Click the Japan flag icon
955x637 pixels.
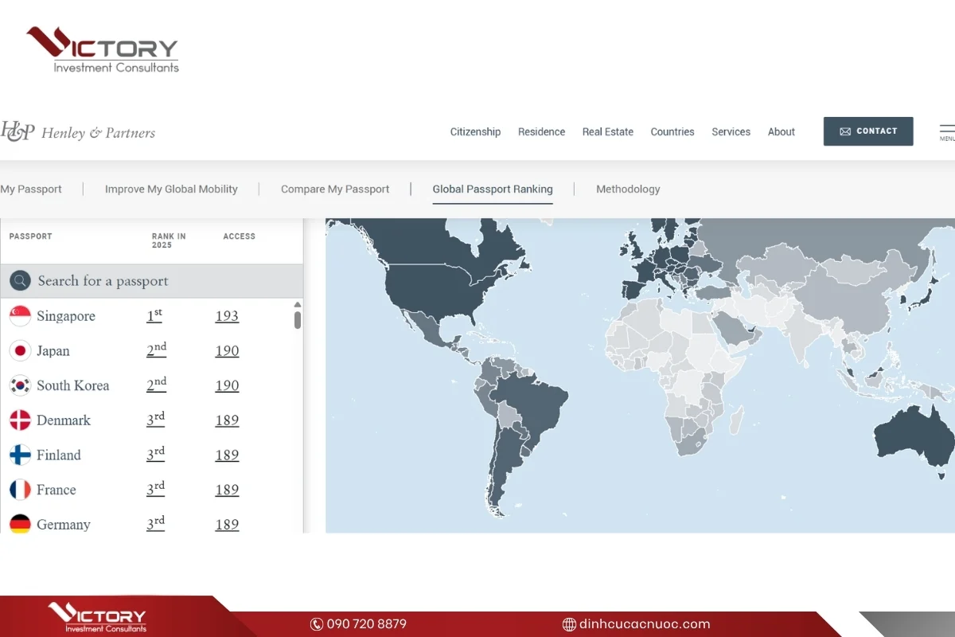click(x=20, y=351)
